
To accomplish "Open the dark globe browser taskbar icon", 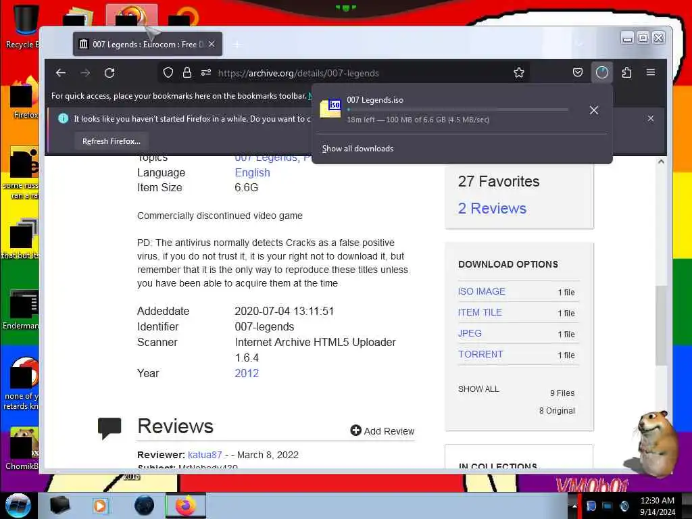I will tap(144, 505).
